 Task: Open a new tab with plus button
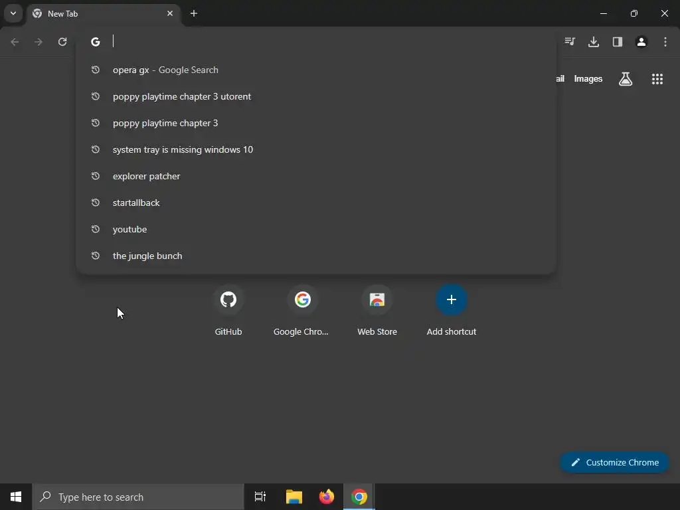194,13
